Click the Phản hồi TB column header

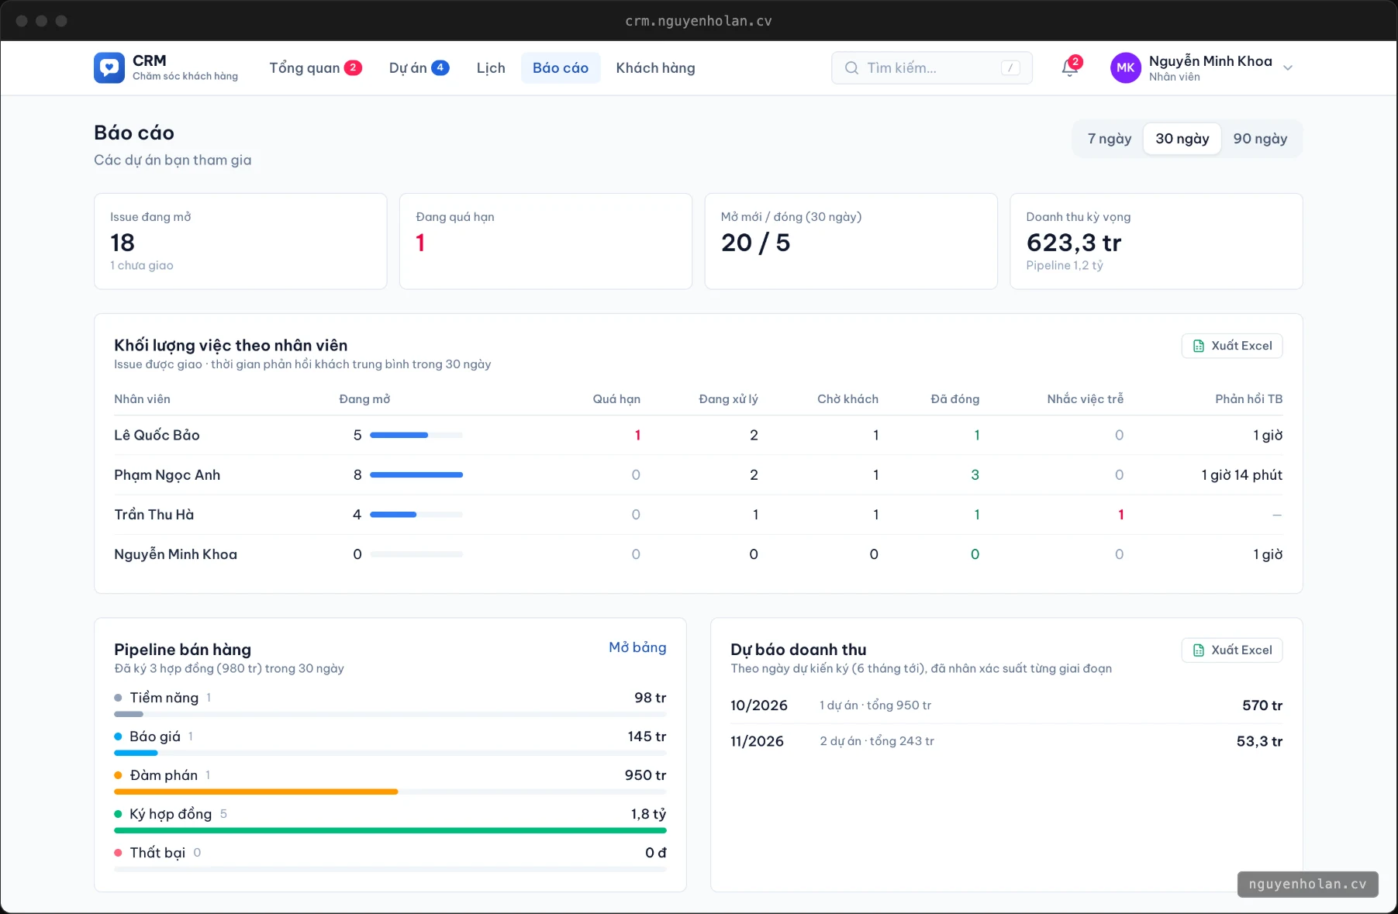pyautogui.click(x=1248, y=399)
